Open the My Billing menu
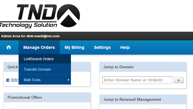The width and height of the screenshot is (193, 109). pyautogui.click(x=74, y=47)
